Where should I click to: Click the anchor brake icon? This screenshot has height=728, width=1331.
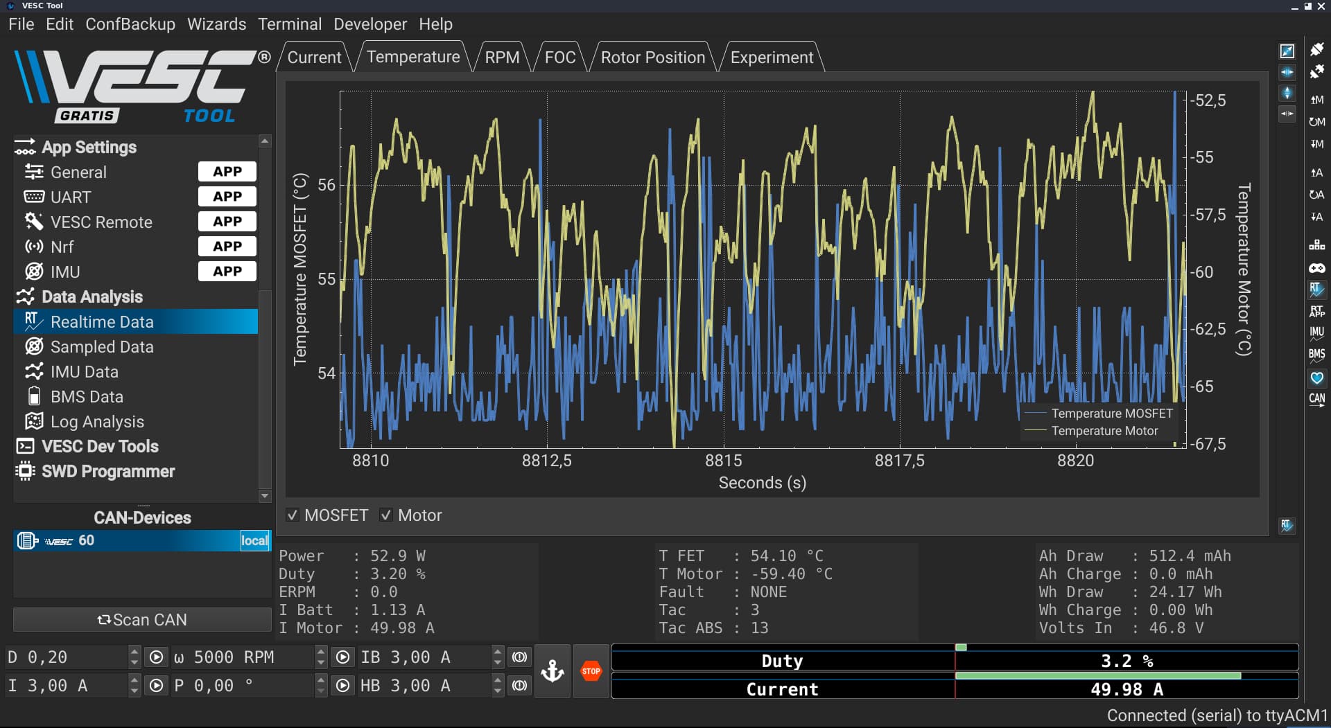[553, 671]
